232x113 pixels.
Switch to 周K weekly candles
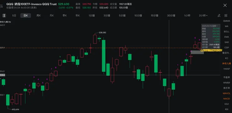point(39,16)
